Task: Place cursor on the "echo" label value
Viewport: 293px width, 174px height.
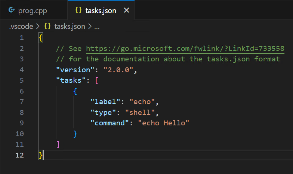Action: coord(142,102)
